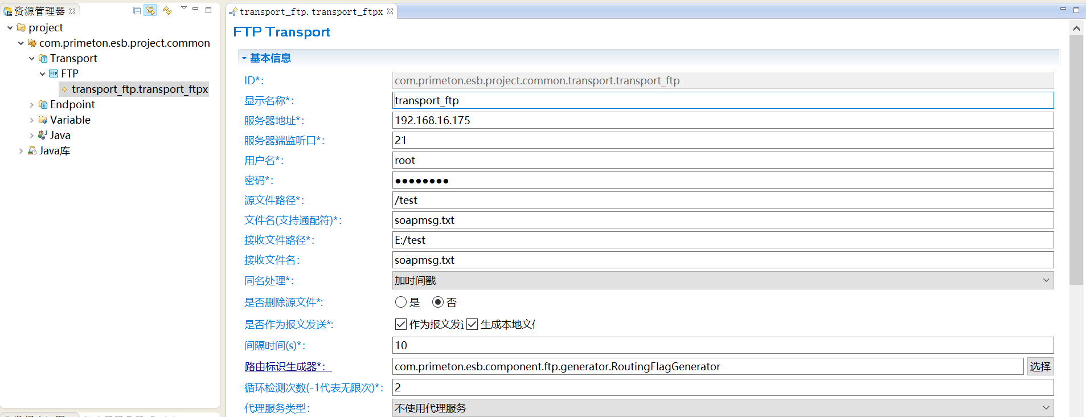Viewport: 1086px width, 417px height.
Task: Uncheck the 作为报文发送 checkbox
Action: [x=401, y=324]
